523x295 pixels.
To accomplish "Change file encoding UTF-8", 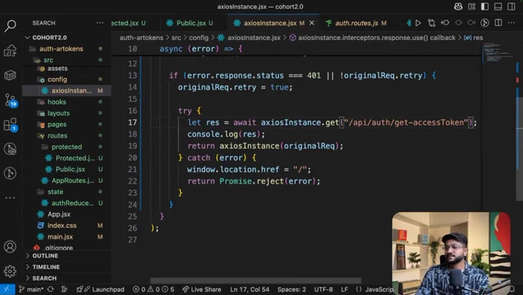I will [323, 289].
